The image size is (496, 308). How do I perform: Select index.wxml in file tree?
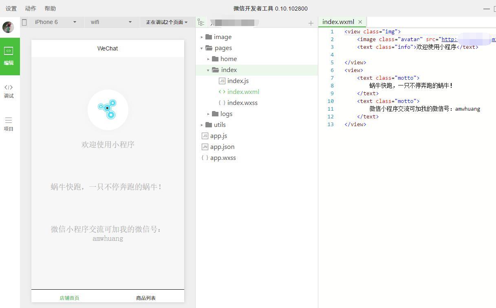pos(243,92)
